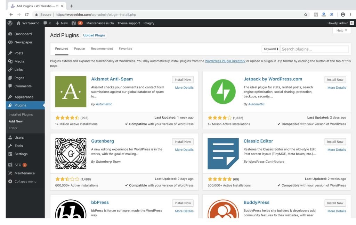Click the Appearance paintbrush icon
356x225 pixels.
pos(10,97)
